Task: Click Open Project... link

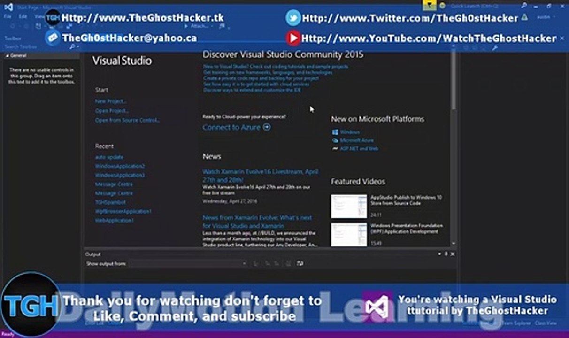Action: point(112,111)
